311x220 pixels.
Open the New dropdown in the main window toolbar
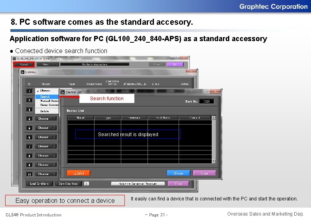pos(47,65)
